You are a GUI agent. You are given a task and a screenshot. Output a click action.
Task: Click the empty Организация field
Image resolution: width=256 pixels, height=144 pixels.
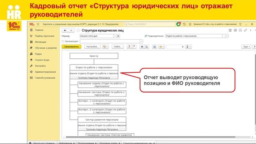click(x=110, y=42)
